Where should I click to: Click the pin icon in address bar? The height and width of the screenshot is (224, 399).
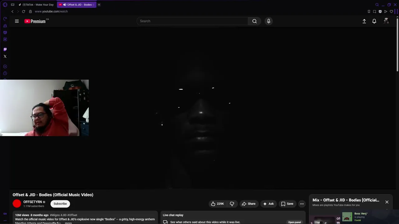click(x=369, y=12)
